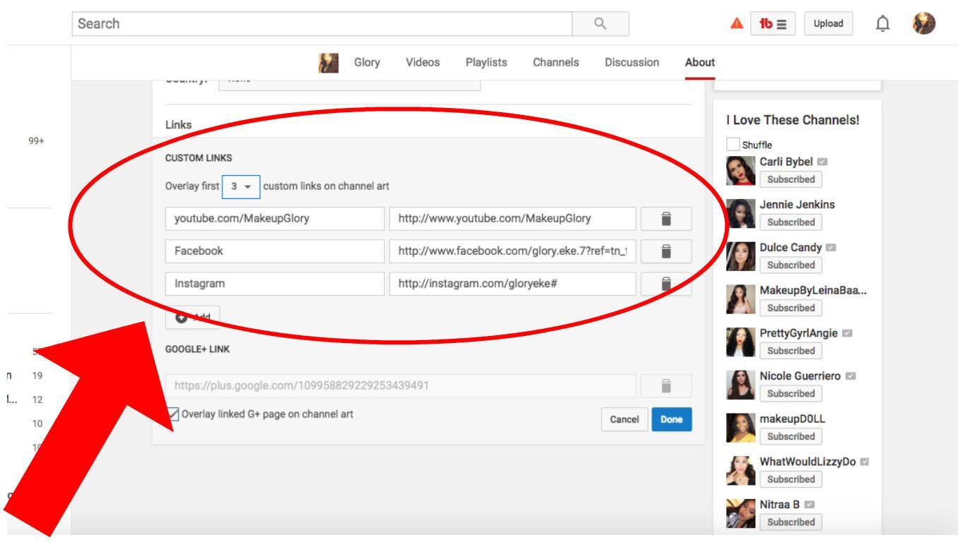Open Nitraa B channel thumbnail

(740, 513)
